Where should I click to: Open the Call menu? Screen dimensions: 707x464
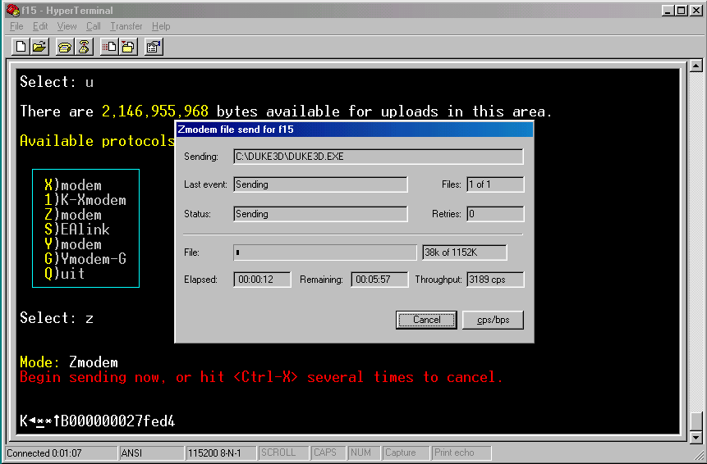coord(94,26)
